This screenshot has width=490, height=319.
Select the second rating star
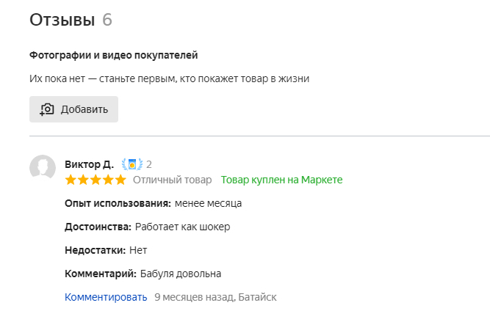click(83, 180)
